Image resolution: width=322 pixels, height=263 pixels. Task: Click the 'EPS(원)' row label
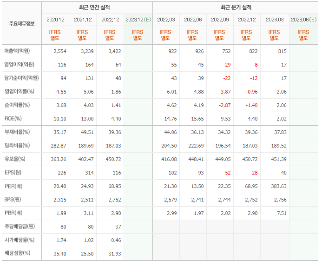[13, 172]
